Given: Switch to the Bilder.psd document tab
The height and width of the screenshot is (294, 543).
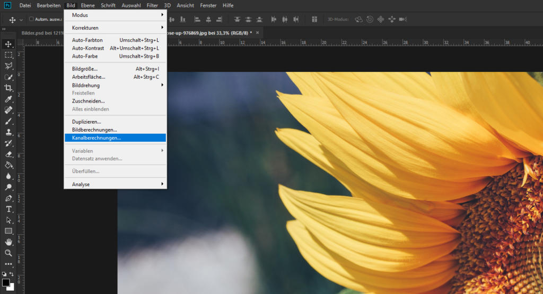Looking at the screenshot, I should pos(41,33).
